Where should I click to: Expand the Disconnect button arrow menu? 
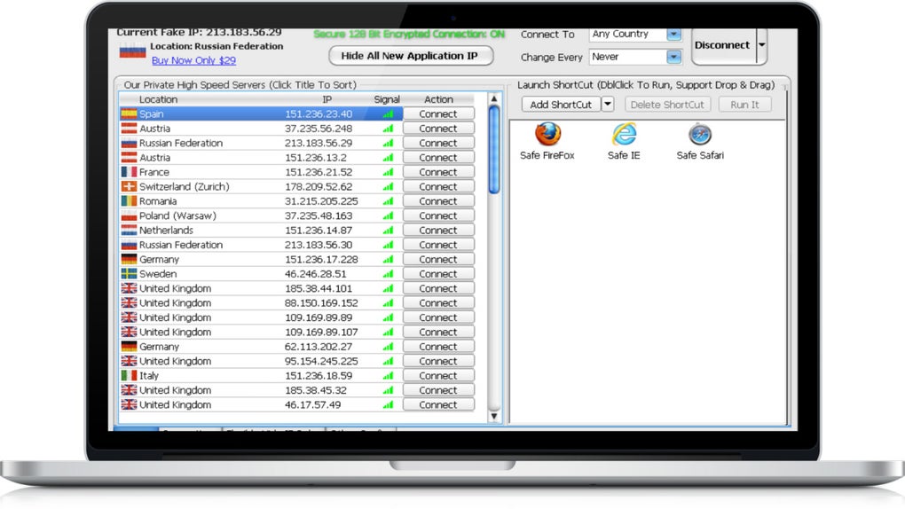762,45
